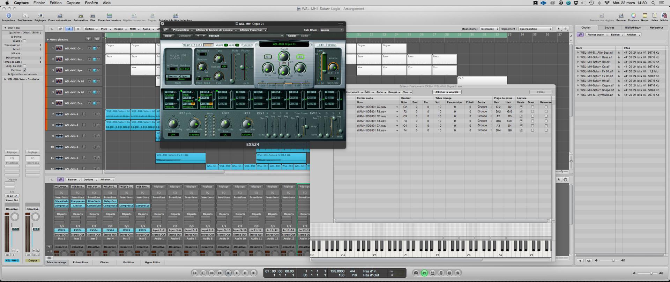Switch to the Boucles tab
The height and width of the screenshot is (282, 670).
(609, 28)
